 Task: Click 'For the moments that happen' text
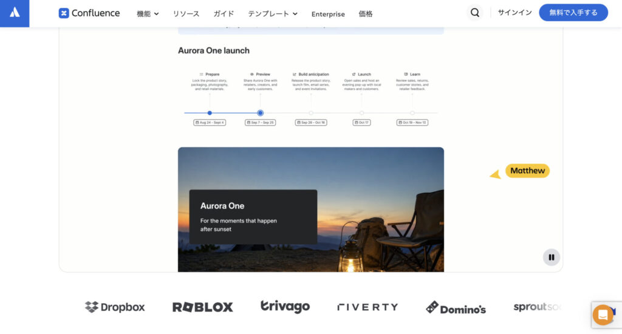pos(238,220)
